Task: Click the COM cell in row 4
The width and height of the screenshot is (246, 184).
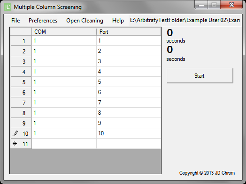Action: 64,72
